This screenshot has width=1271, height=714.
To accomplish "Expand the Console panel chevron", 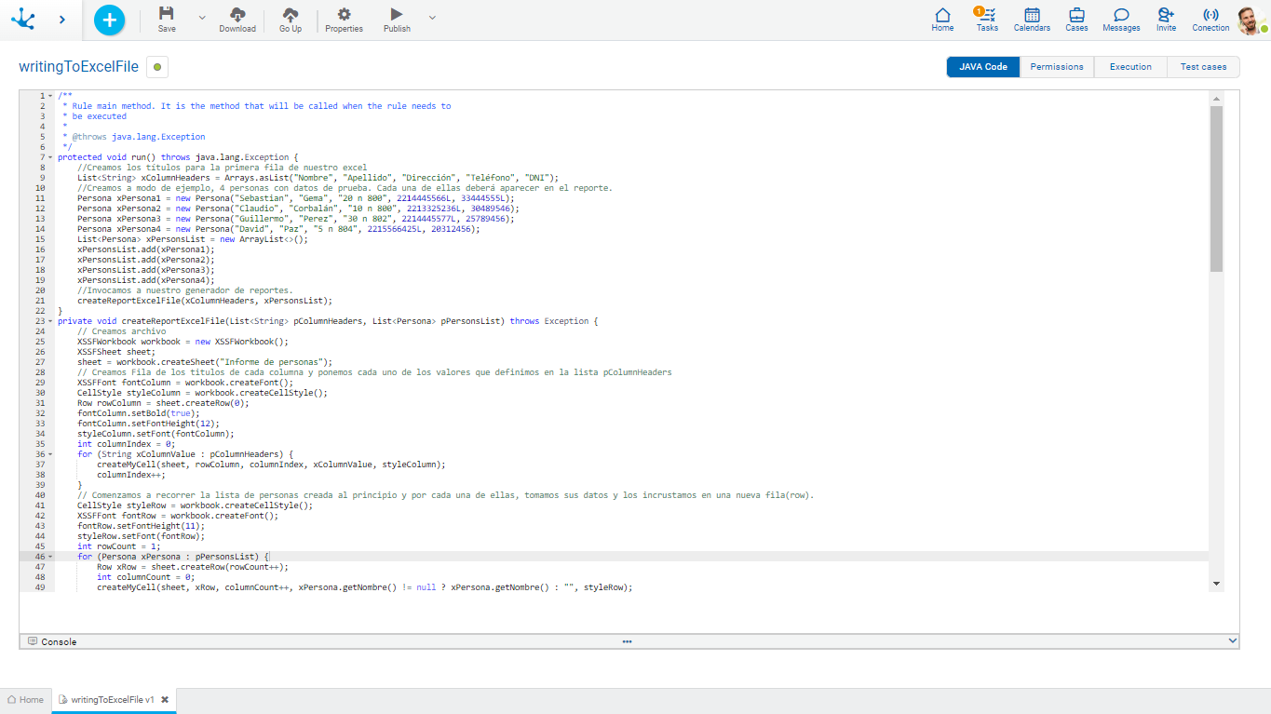I will [1233, 640].
